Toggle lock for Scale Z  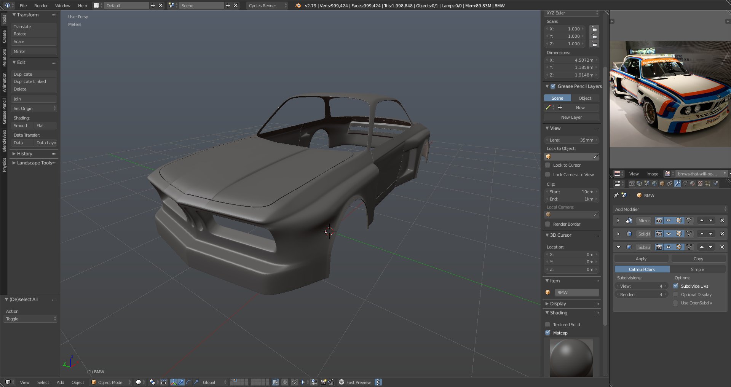coord(594,44)
